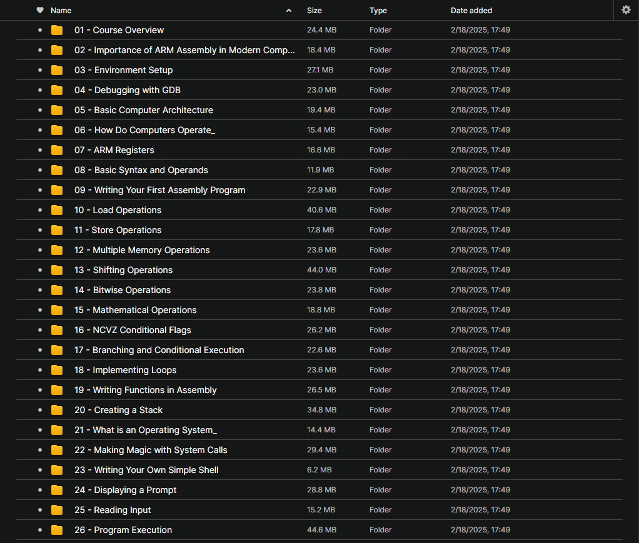Select the 6.2 MB size cell
Screen dimensions: 639x543
coord(319,470)
